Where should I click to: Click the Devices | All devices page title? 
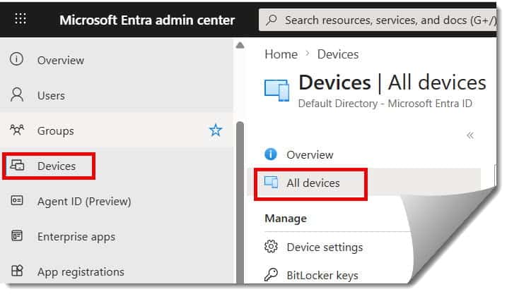click(392, 82)
